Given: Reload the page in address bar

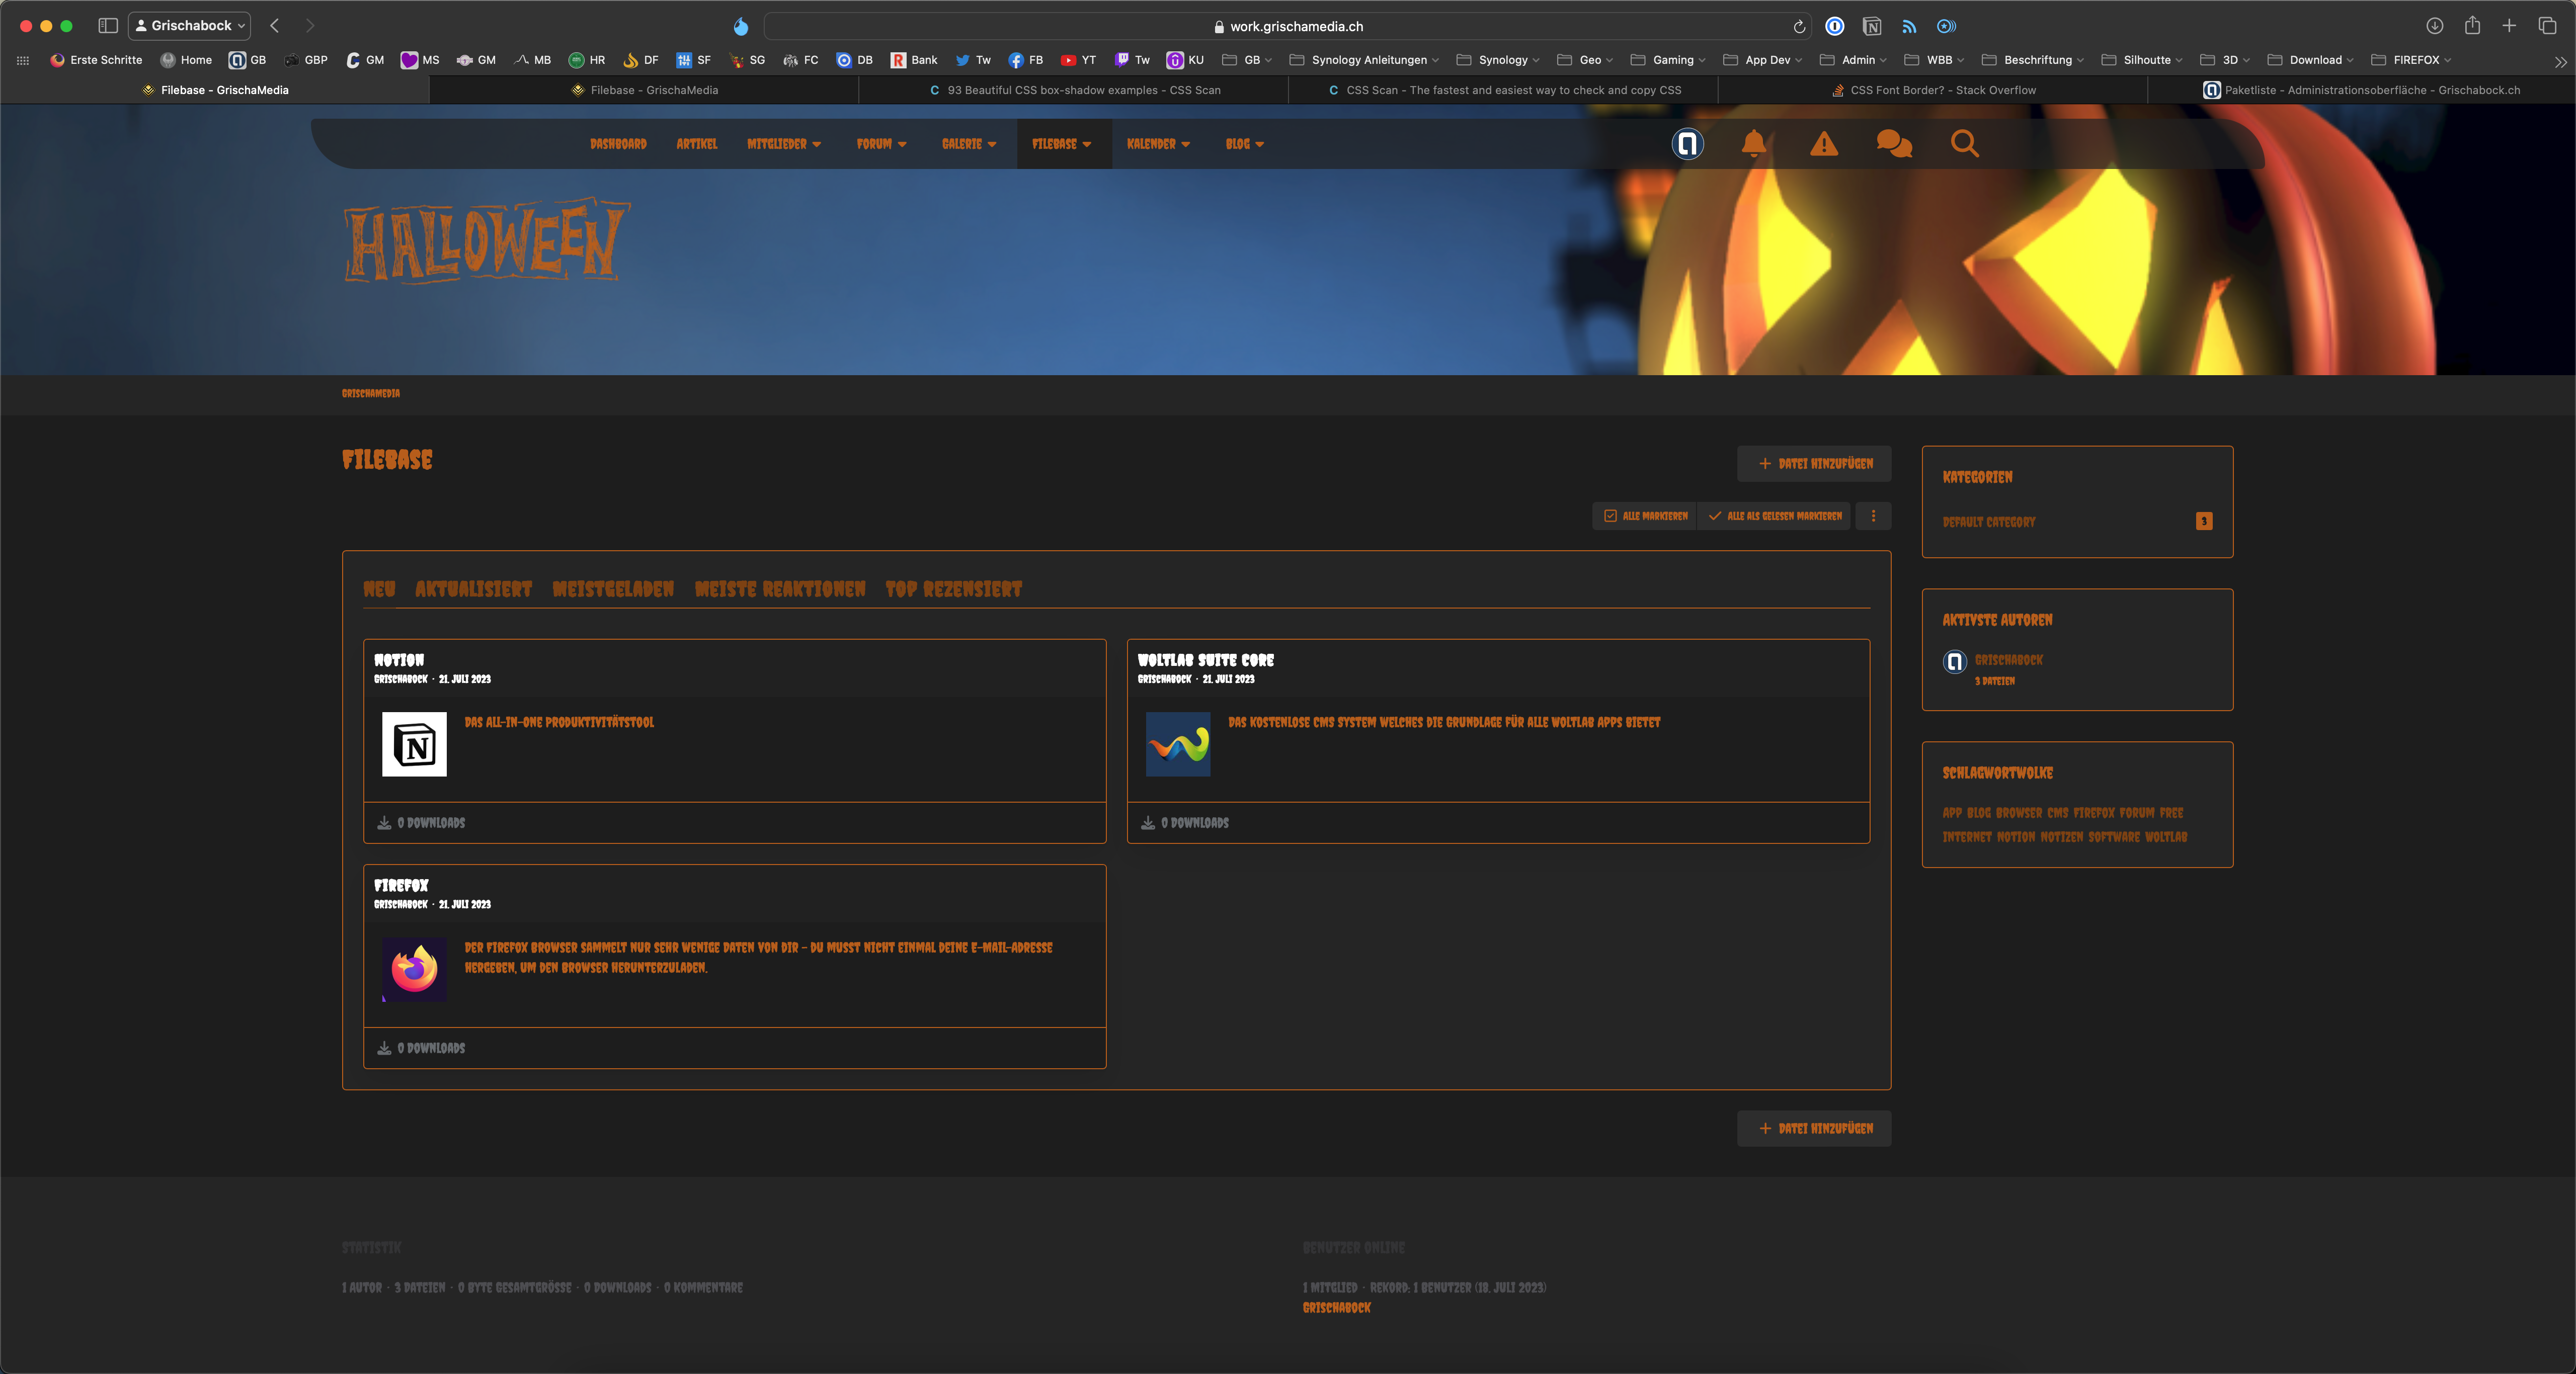Looking at the screenshot, I should pos(1799,27).
